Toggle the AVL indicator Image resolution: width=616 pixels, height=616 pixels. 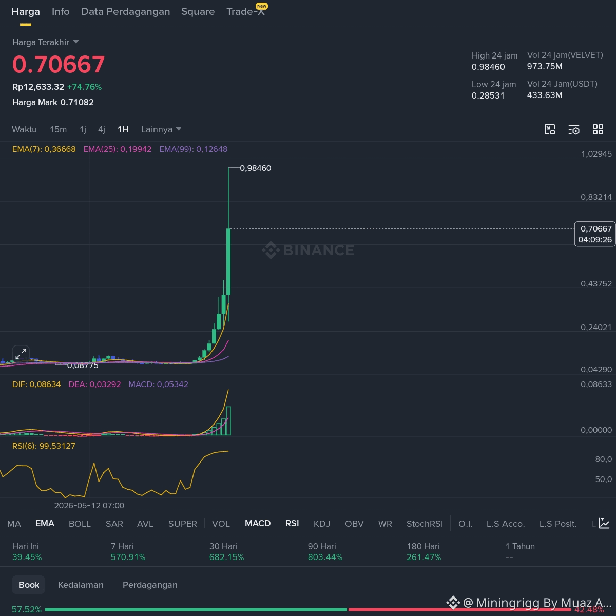145,524
